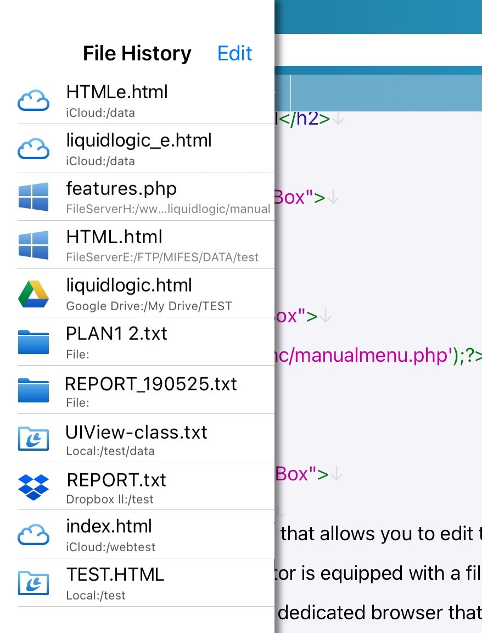Tap the Edit button in File History
The width and height of the screenshot is (482, 633).
[234, 53]
